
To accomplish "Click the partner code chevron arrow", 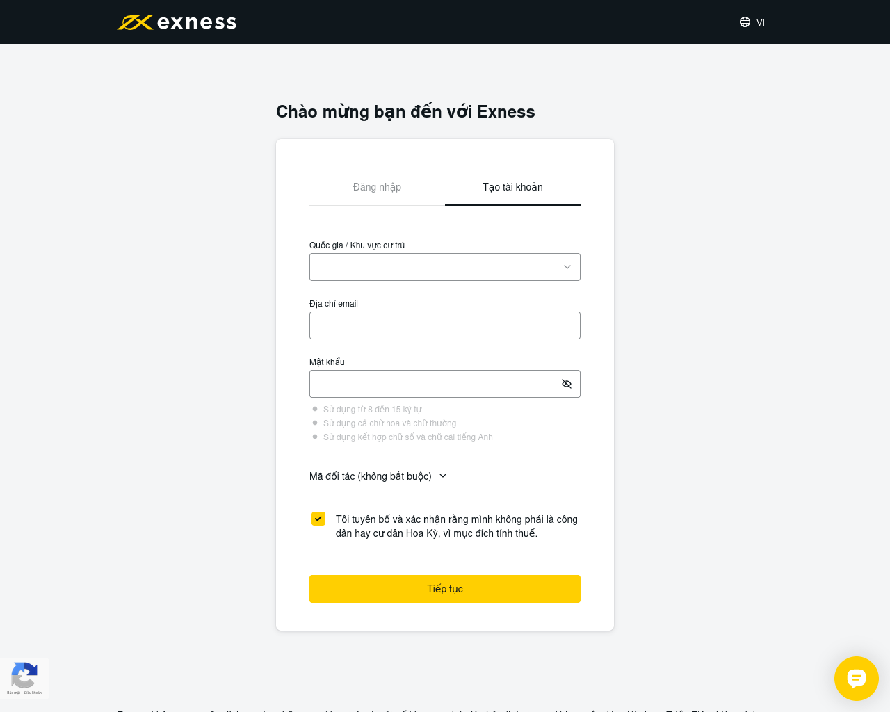I will 443,476.
